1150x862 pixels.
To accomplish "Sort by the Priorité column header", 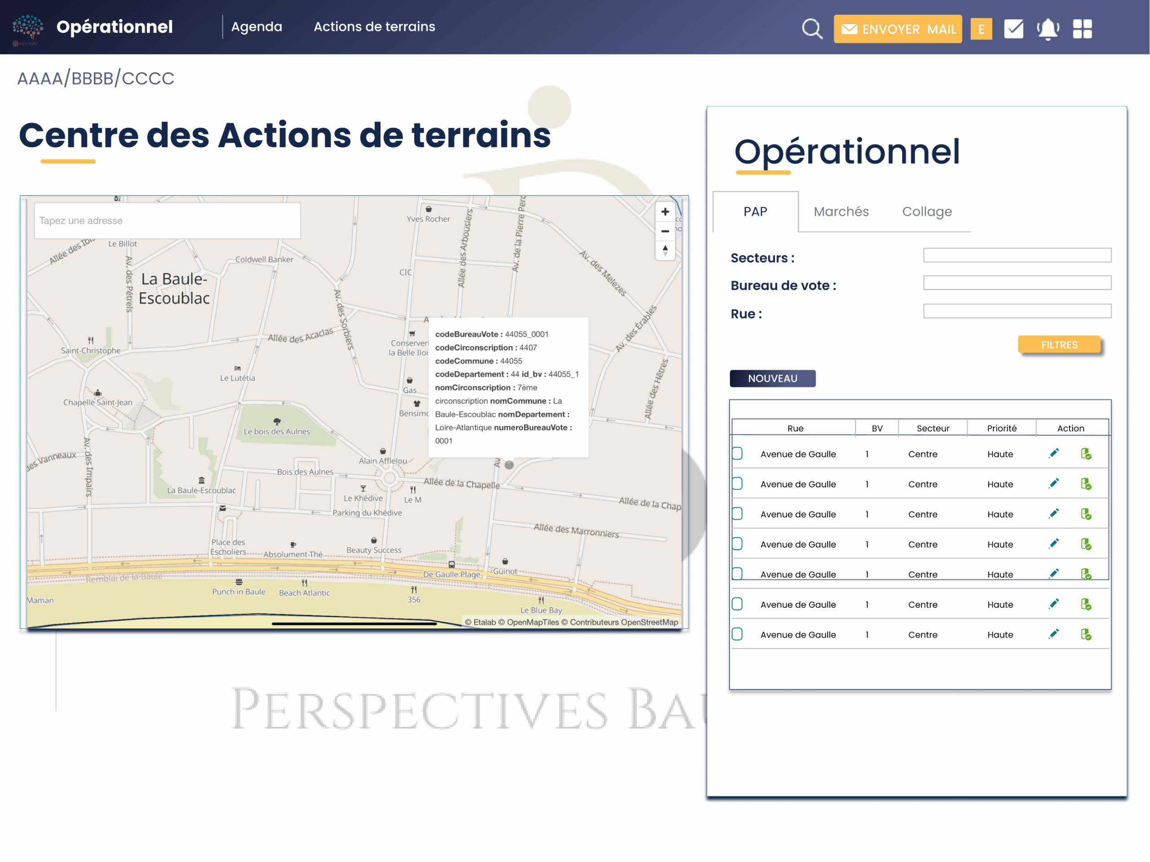I will pos(1001,429).
